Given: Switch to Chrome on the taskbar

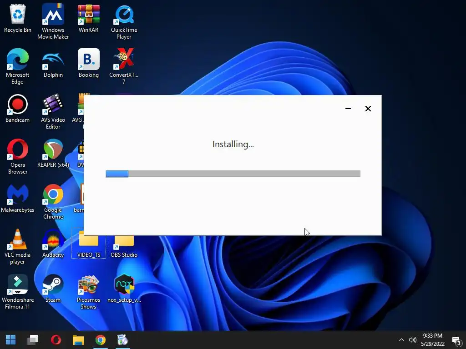Looking at the screenshot, I should coord(101,340).
